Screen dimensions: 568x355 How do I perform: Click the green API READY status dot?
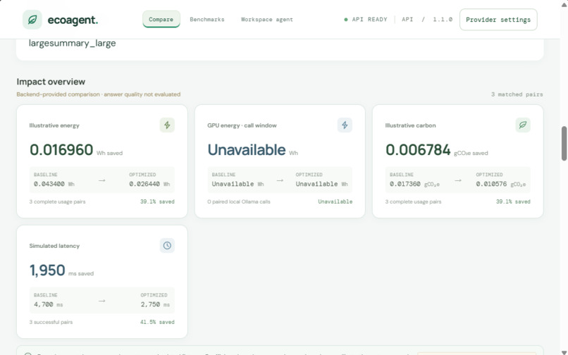346,20
